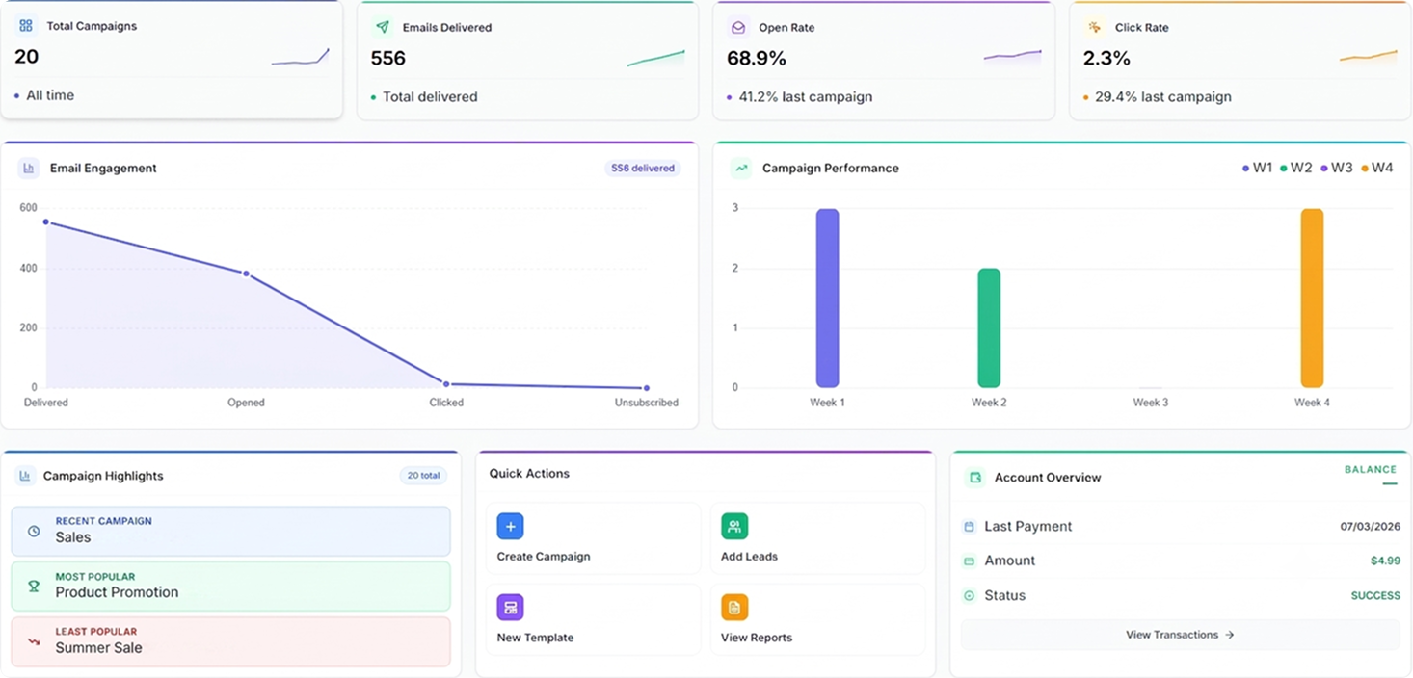
Task: Click the '29.4% last campaign' text
Action: [x=1163, y=96]
